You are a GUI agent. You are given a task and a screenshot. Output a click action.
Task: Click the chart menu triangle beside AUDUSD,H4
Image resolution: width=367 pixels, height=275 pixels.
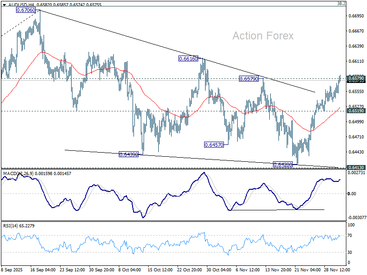click(x=4, y=5)
